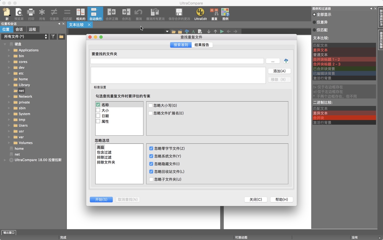Image resolution: width=383 pixels, height=240 pixels.
Task: Switch to the 搜索准则 tab
Action: [x=181, y=45]
